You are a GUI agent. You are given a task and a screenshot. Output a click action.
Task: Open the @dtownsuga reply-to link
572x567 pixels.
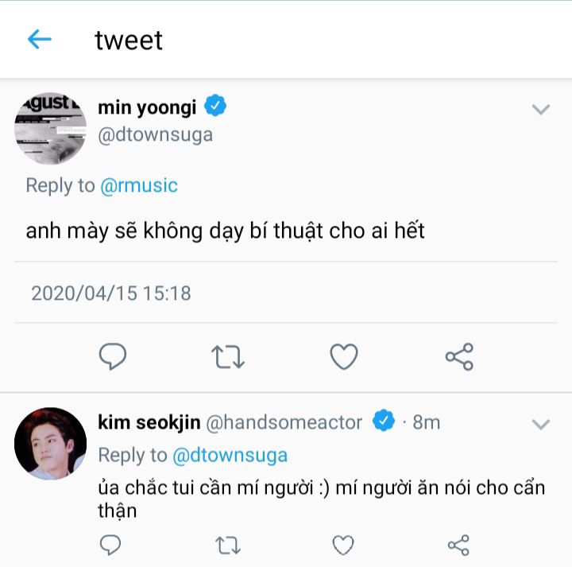[x=230, y=455]
